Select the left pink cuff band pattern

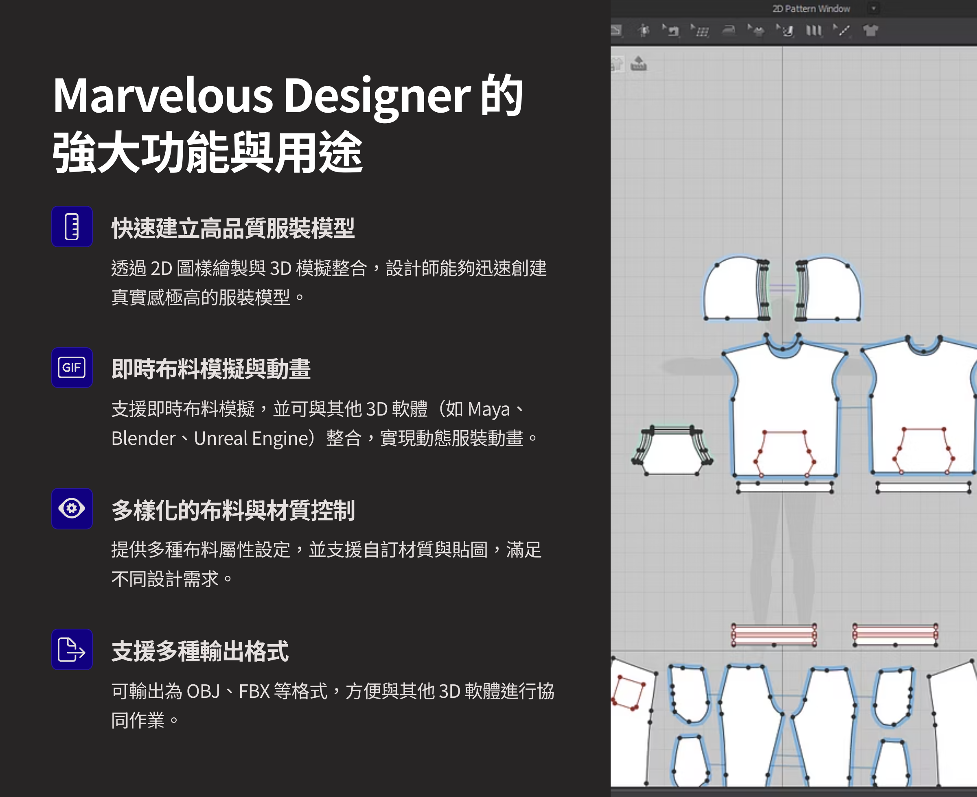pyautogui.click(x=774, y=635)
